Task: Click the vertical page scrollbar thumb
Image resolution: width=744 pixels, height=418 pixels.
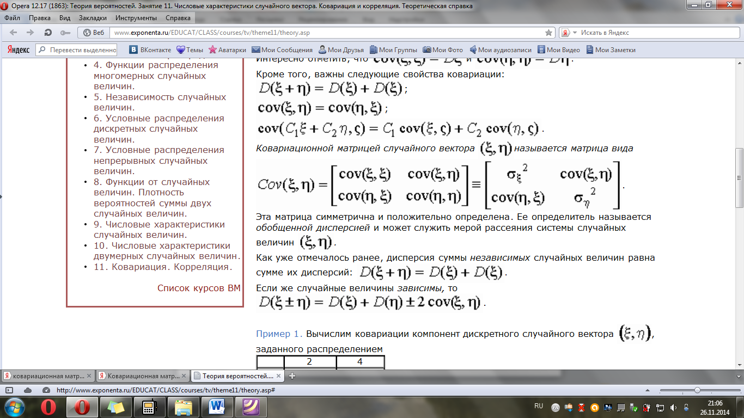Action: tap(739, 178)
